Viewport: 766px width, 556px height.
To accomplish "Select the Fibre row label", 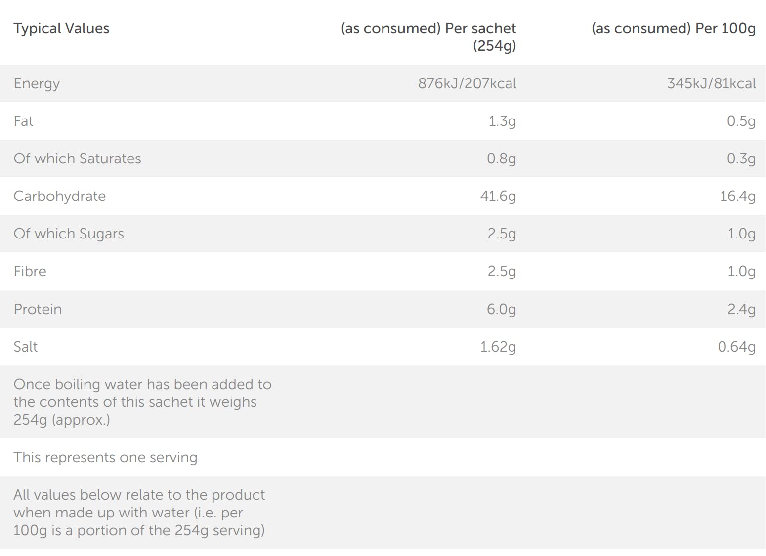I will point(30,271).
